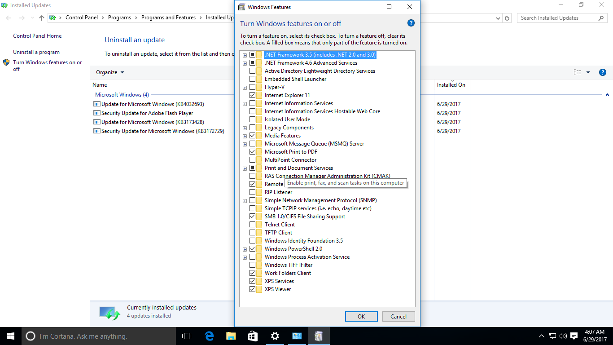Enable the TFTP Client checkbox
This screenshot has width=613, height=345.
252,233
